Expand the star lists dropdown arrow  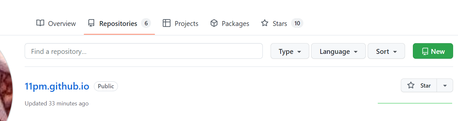445,85
